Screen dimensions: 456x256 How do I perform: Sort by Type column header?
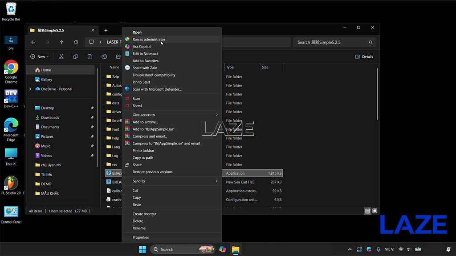(242, 68)
